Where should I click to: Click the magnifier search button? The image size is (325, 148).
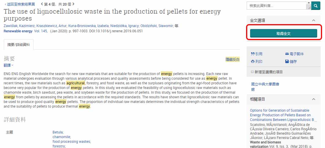(316, 6)
